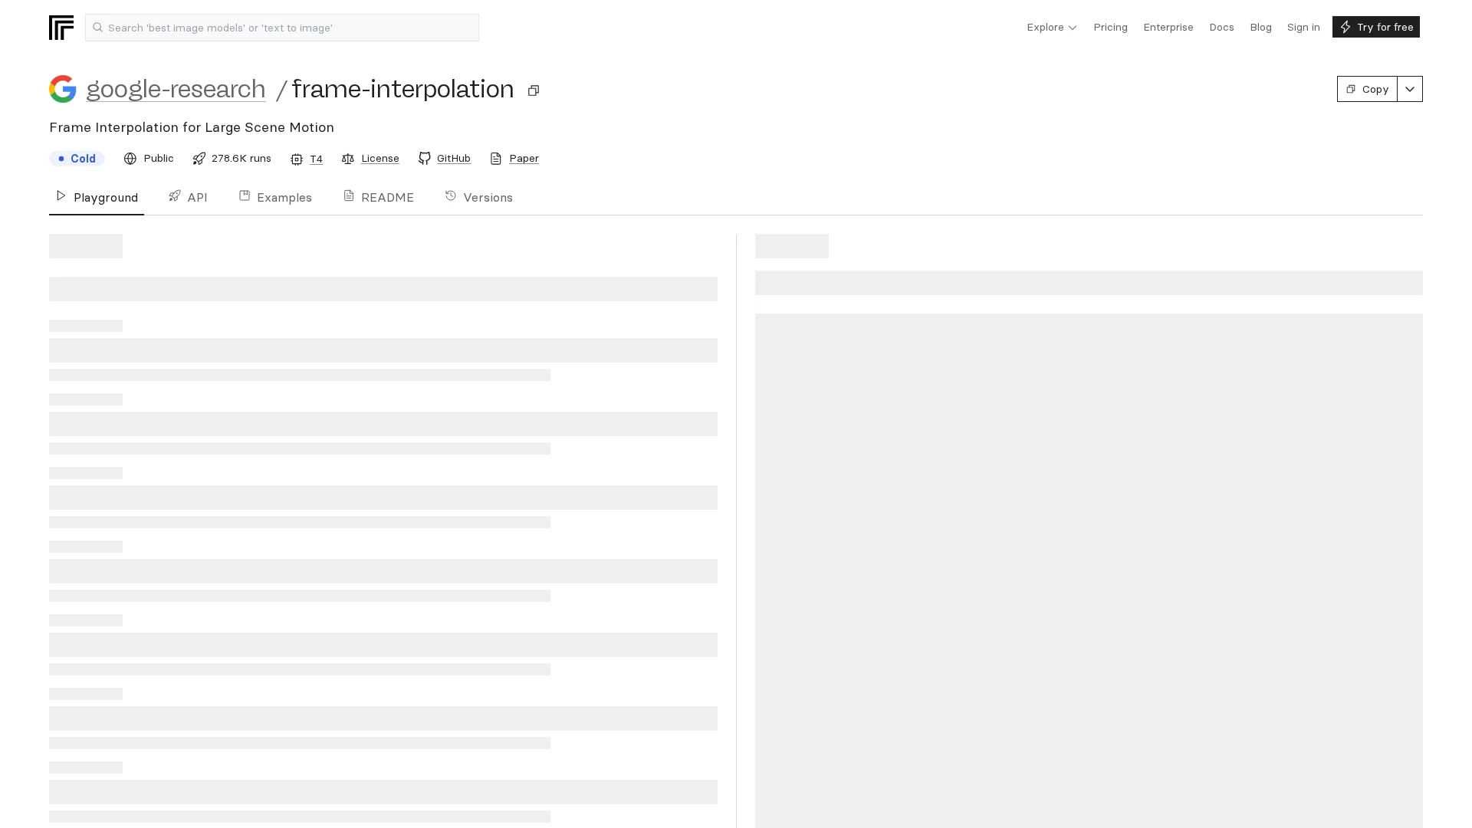Click the search magnifier icon
Image resolution: width=1472 pixels, height=828 pixels.
(97, 28)
